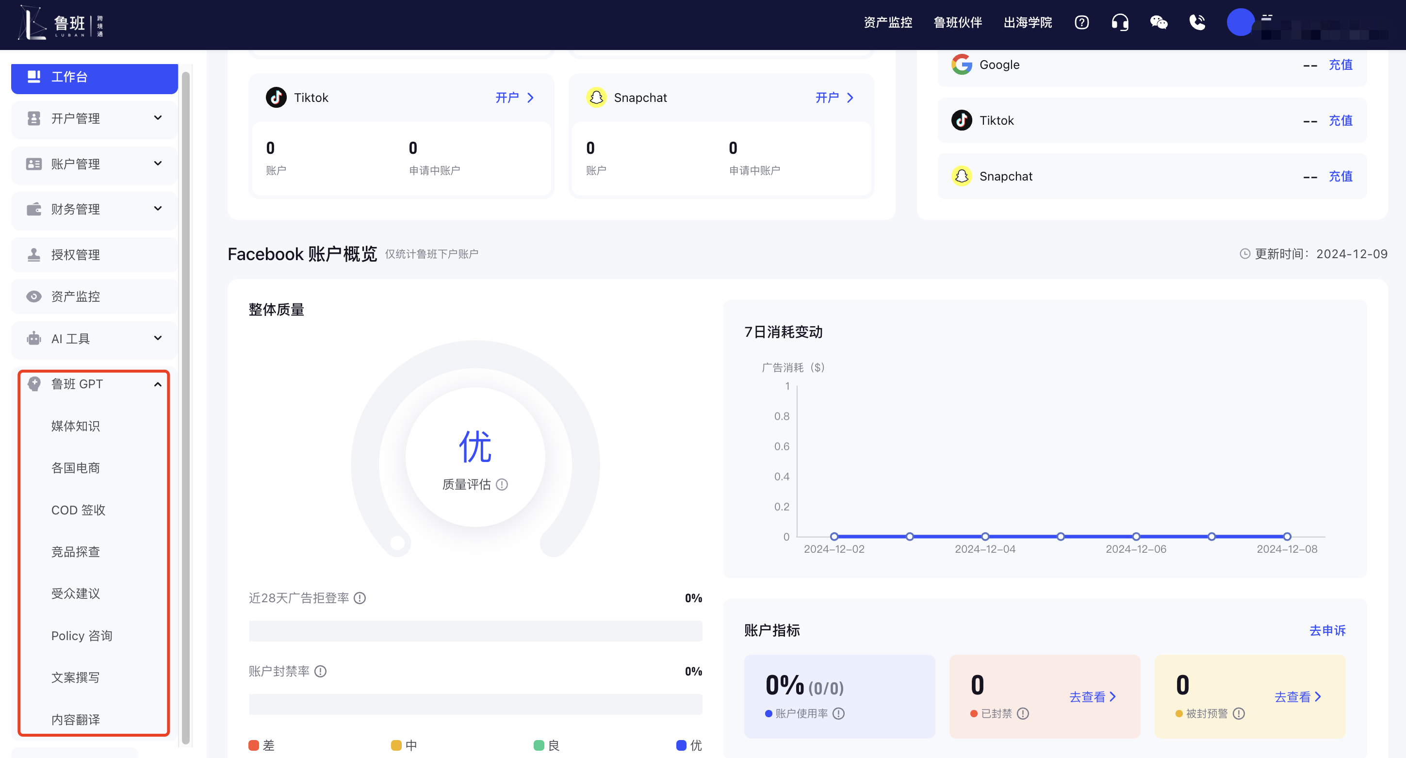Image resolution: width=1406 pixels, height=758 pixels.
Task: Select 文案撰写 under 鲁班 GPT
Action: (75, 678)
